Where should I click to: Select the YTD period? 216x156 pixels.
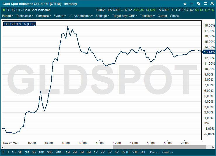coord(135,152)
